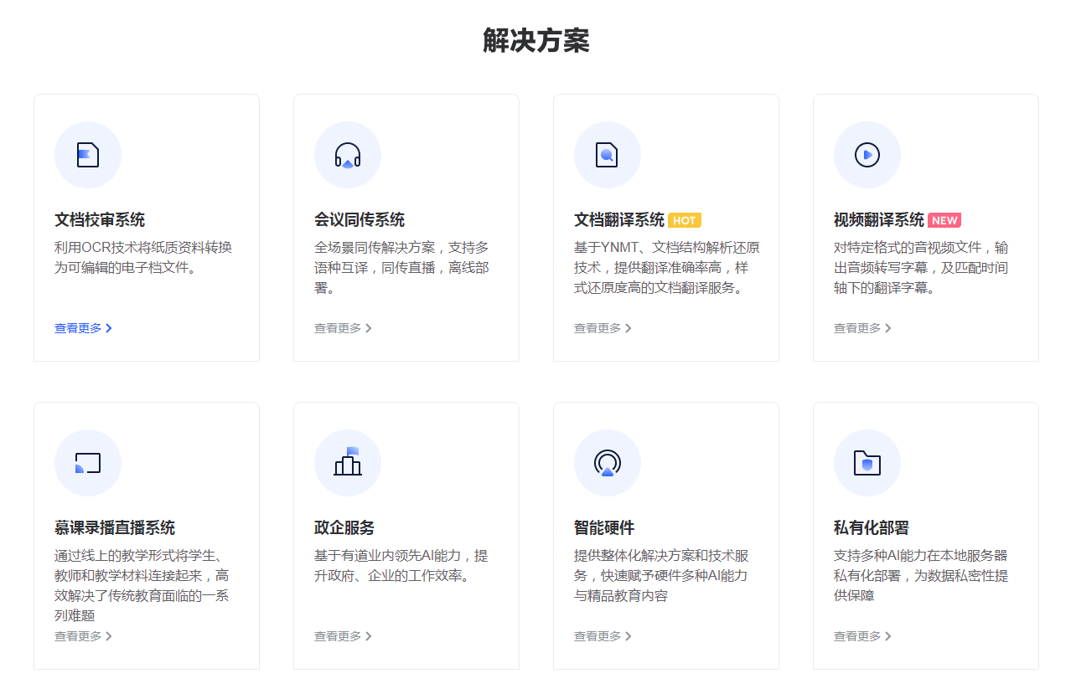The width and height of the screenshot is (1076, 694).
Task: Click the 解决方案 heading
Action: (536, 40)
